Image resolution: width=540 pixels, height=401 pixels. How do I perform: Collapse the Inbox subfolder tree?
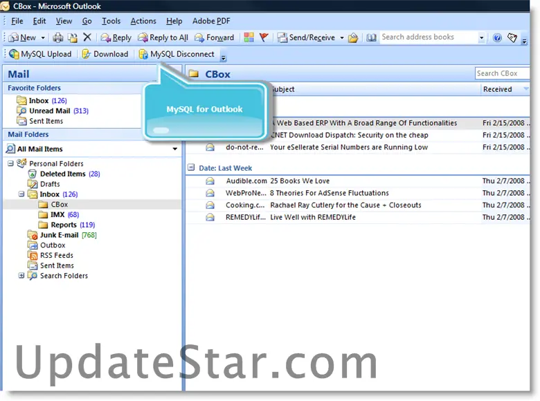pyautogui.click(x=21, y=194)
